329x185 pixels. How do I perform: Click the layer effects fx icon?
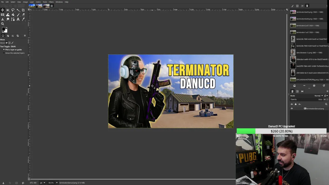(299, 104)
